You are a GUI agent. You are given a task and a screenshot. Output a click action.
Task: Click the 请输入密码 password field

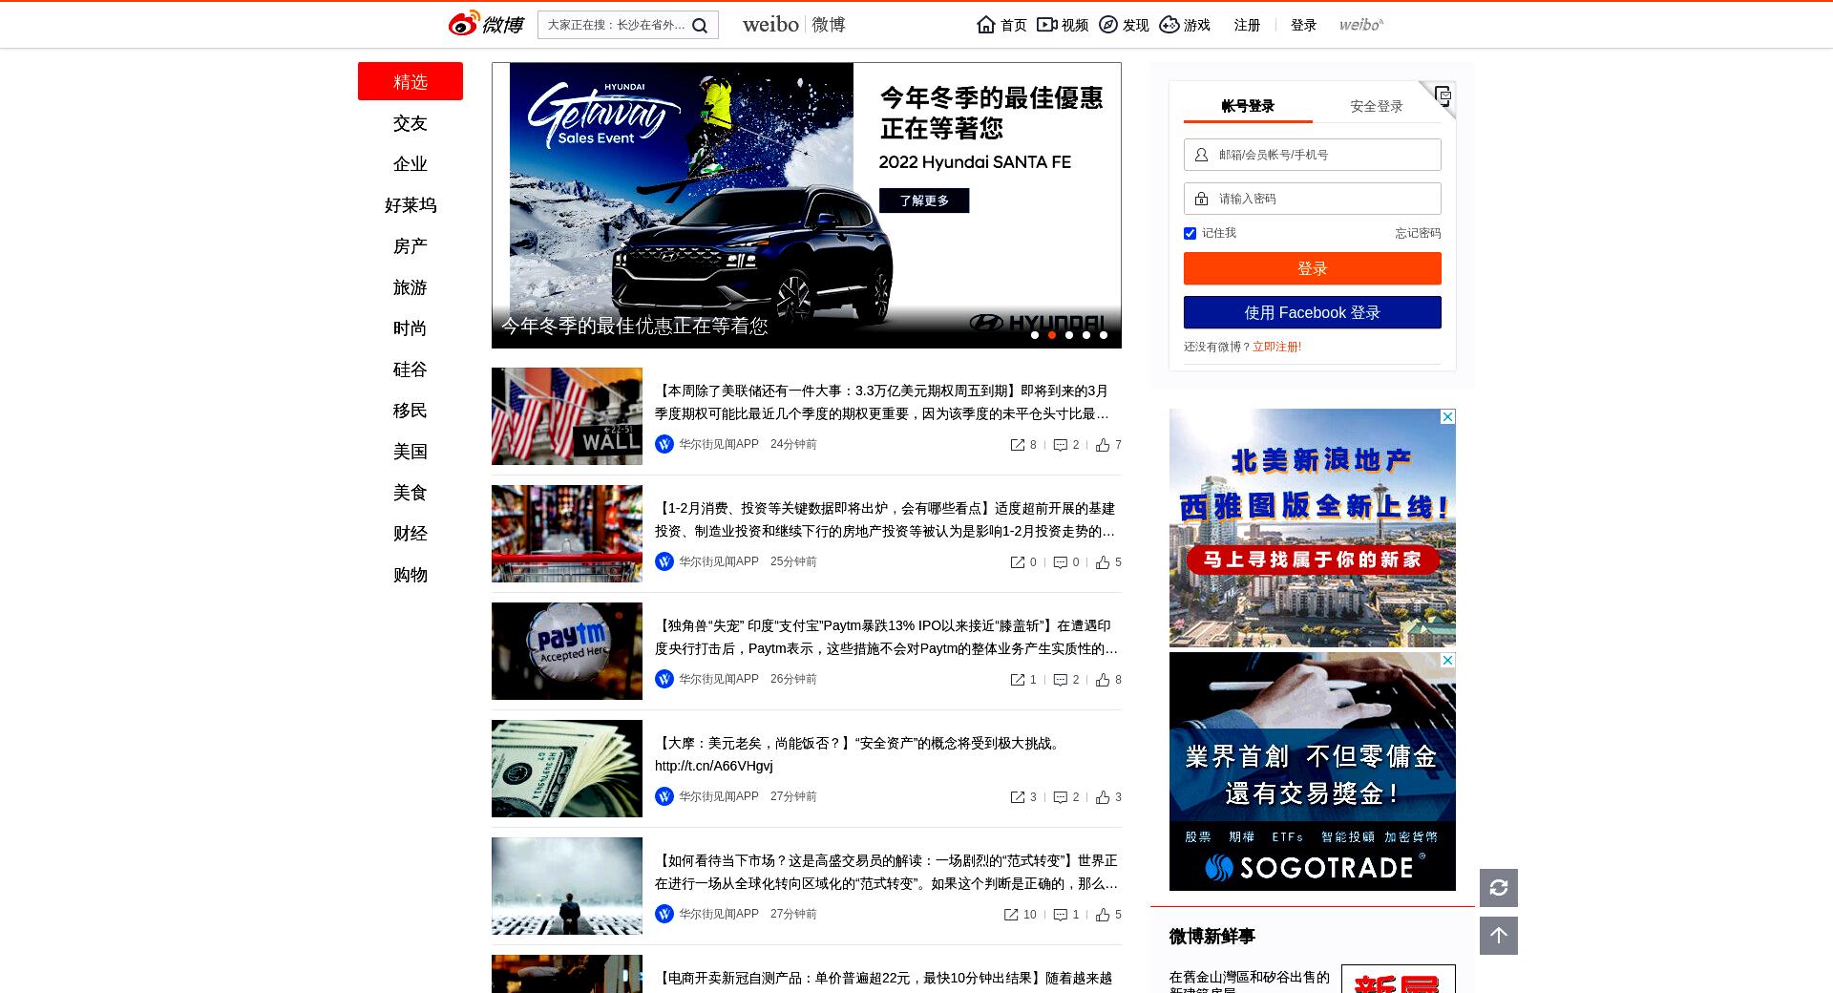[1313, 199]
